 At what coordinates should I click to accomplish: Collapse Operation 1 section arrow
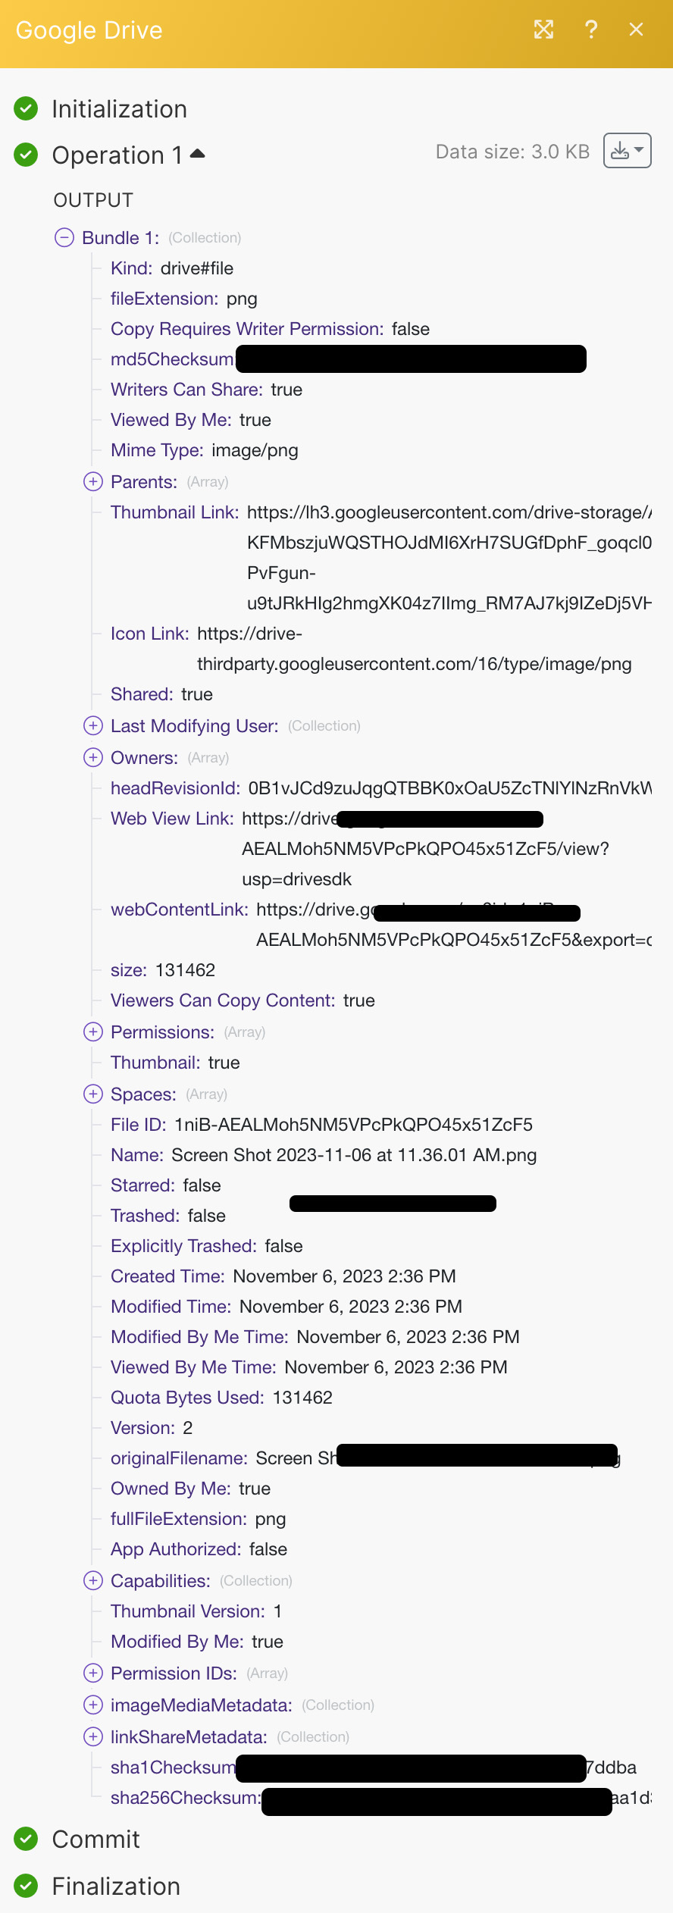pos(198,154)
